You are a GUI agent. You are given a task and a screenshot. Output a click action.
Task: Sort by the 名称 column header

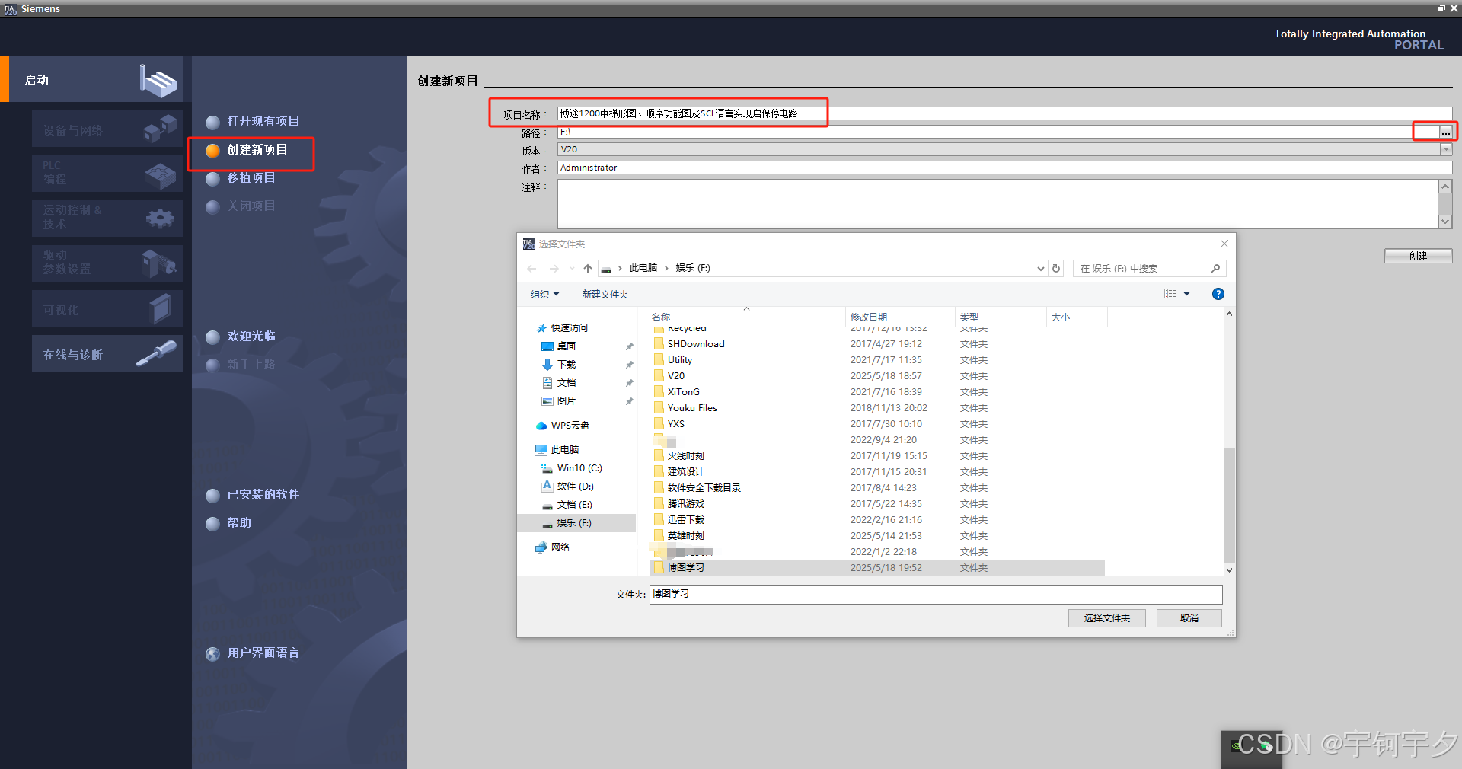pos(661,317)
